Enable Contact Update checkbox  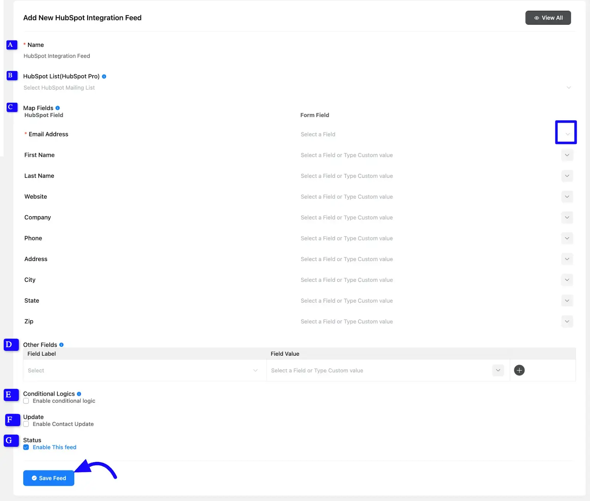(x=26, y=424)
